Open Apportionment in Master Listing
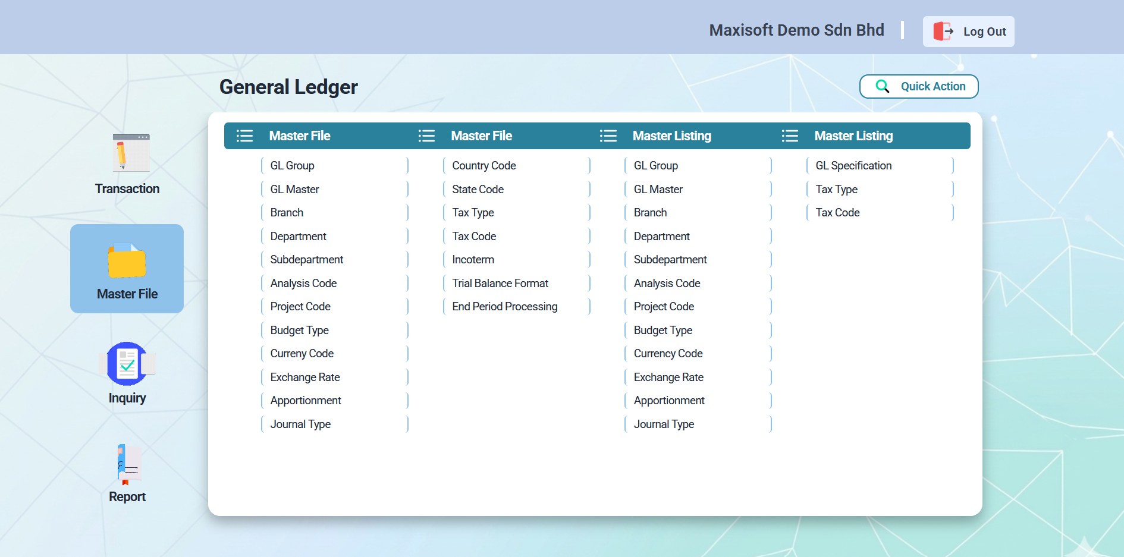The width and height of the screenshot is (1124, 557). tap(698, 400)
